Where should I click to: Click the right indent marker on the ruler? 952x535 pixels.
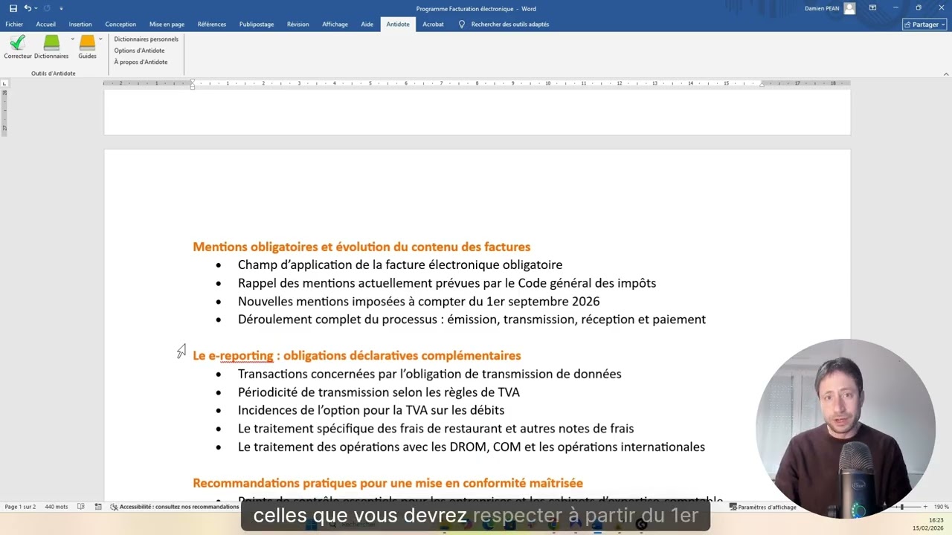click(x=762, y=84)
